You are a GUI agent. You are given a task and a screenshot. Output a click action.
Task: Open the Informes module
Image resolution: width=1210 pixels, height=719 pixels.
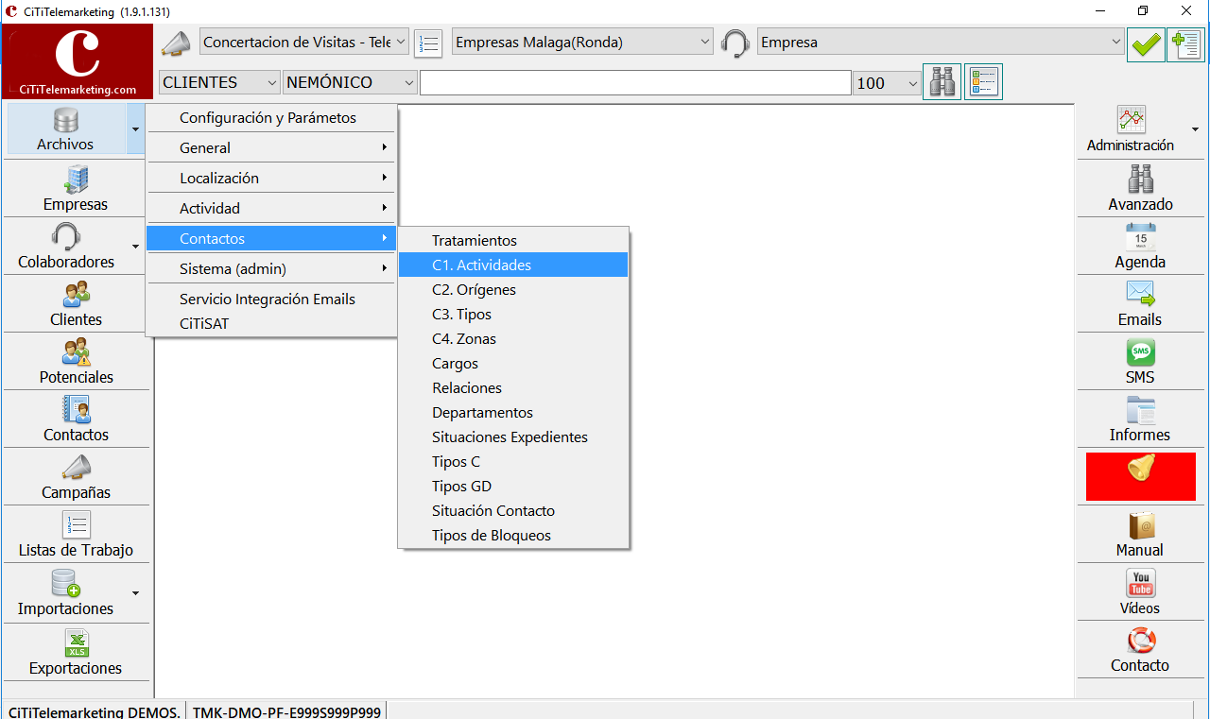click(1141, 419)
